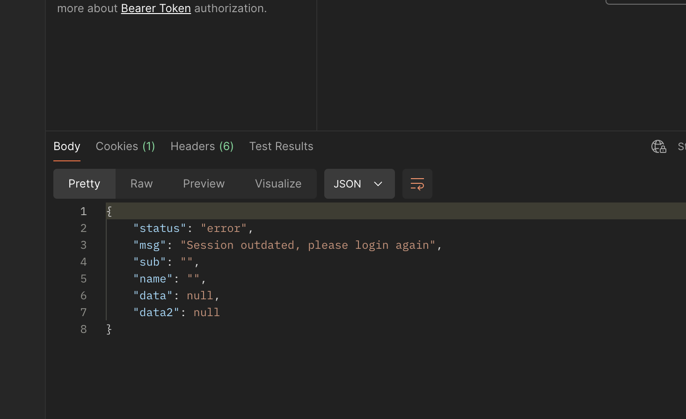Image resolution: width=686 pixels, height=419 pixels.
Task: Click the network globe lock icon
Action: 659,146
